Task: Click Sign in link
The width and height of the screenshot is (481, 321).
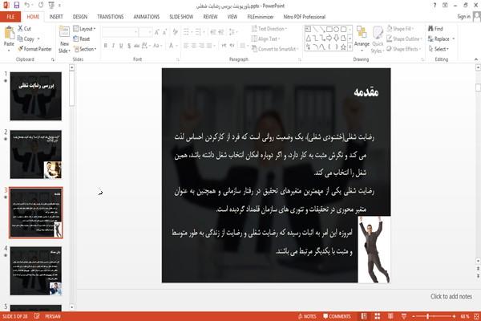Action: (463, 17)
